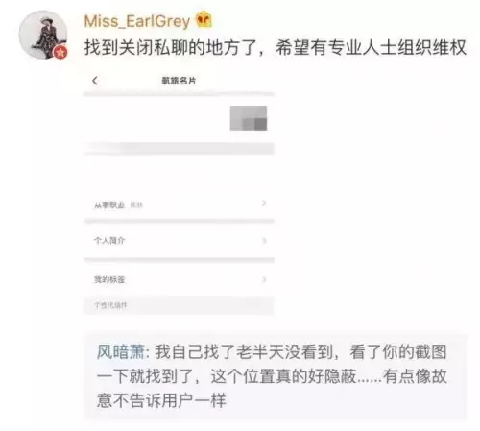The height and width of the screenshot is (431, 480).
Task: Click the blurred gray bar under photo
Action: pos(179,148)
